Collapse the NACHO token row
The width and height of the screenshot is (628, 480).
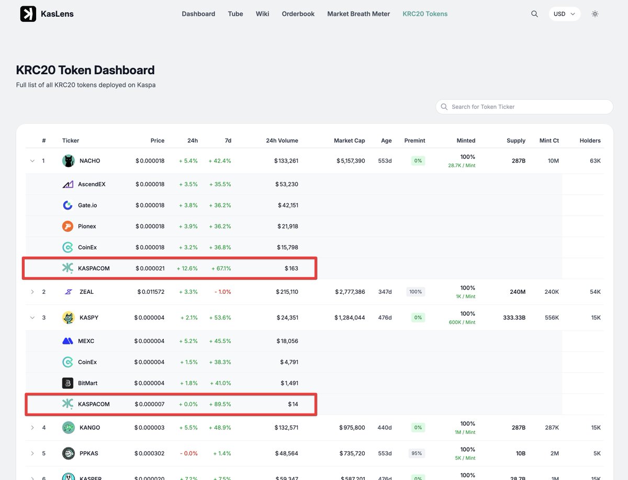coord(32,161)
